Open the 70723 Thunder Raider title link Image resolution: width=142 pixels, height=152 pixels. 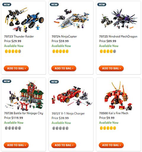(19, 37)
